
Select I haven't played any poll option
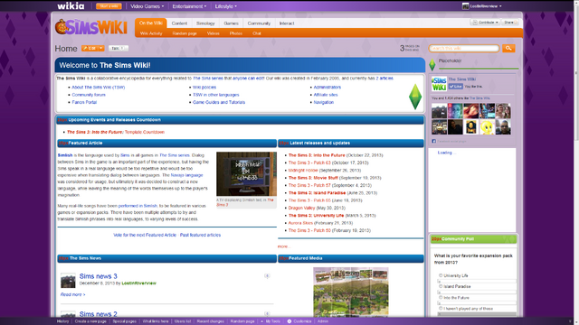441,309
